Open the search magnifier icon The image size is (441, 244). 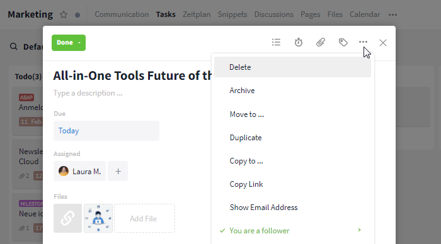[13, 47]
